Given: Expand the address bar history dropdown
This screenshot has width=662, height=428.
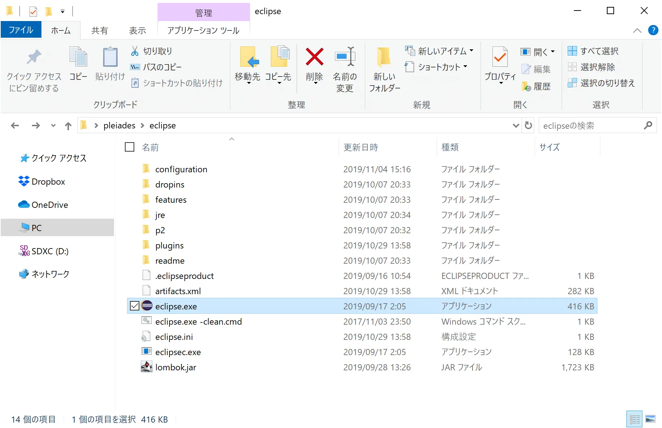Looking at the screenshot, I should (x=516, y=125).
